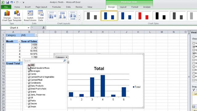Click the tallest bar for month 4
The width and height of the screenshot is (197, 111).
(103, 86)
